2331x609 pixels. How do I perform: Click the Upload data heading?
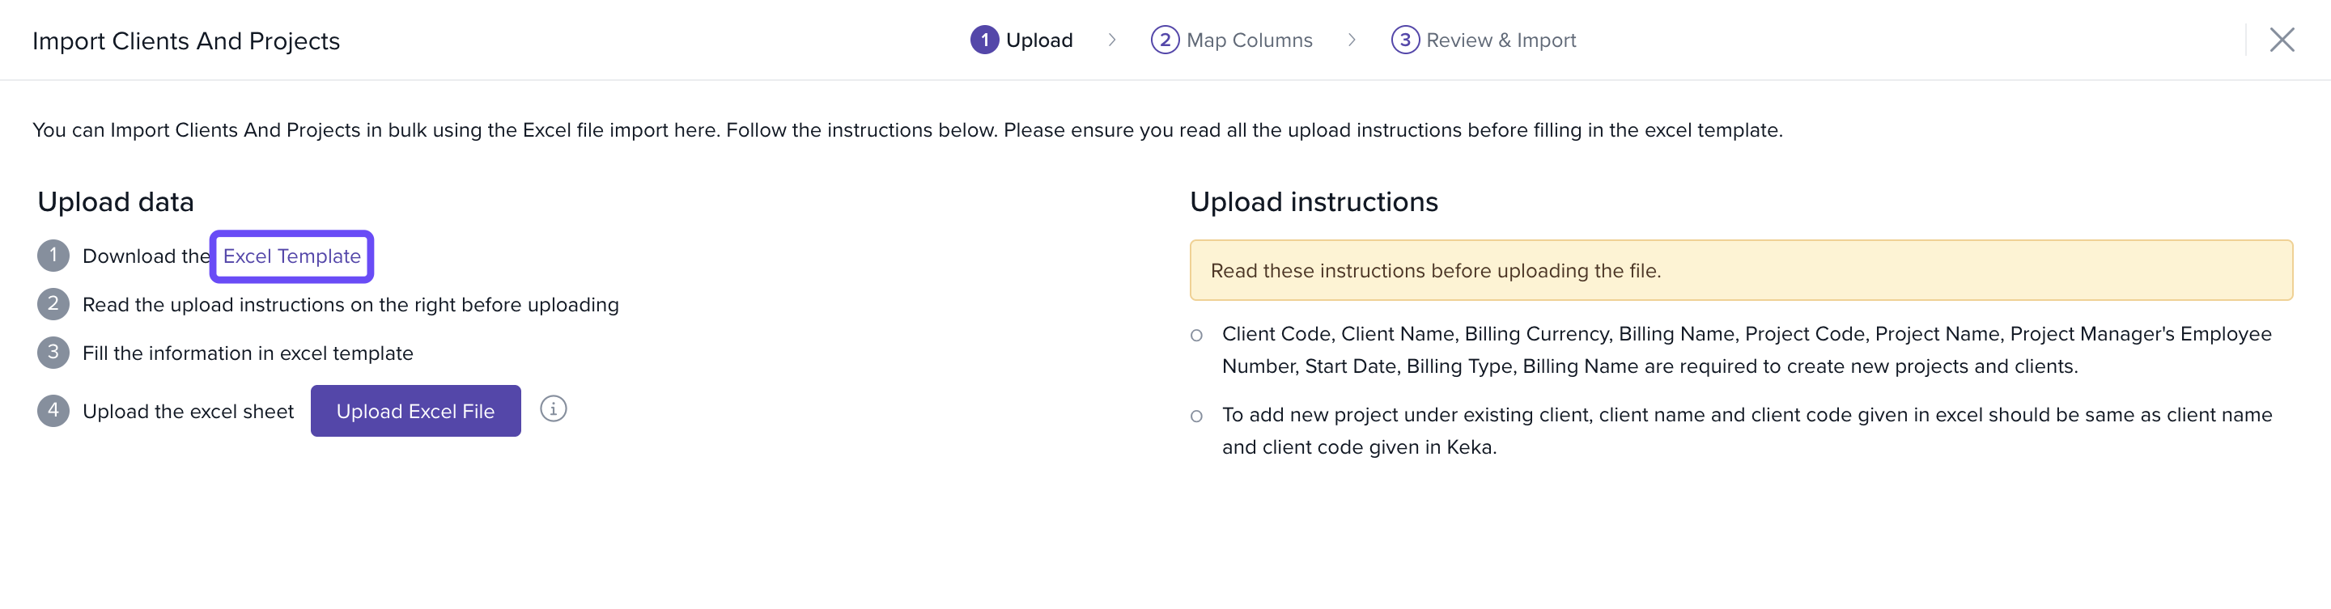pos(116,201)
